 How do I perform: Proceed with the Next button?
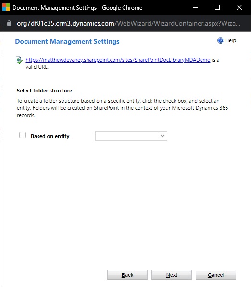pos(172,275)
